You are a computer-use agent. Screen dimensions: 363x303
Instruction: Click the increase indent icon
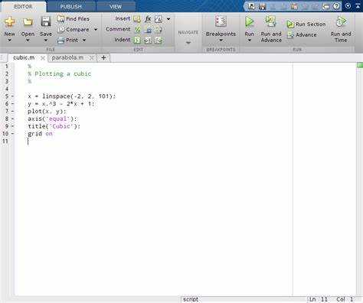(148, 40)
